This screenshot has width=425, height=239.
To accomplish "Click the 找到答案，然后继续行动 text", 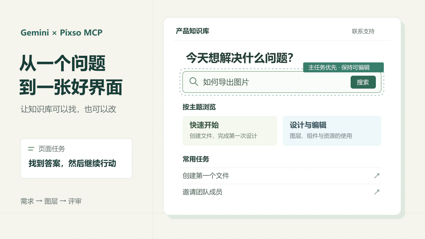I will [x=72, y=163].
